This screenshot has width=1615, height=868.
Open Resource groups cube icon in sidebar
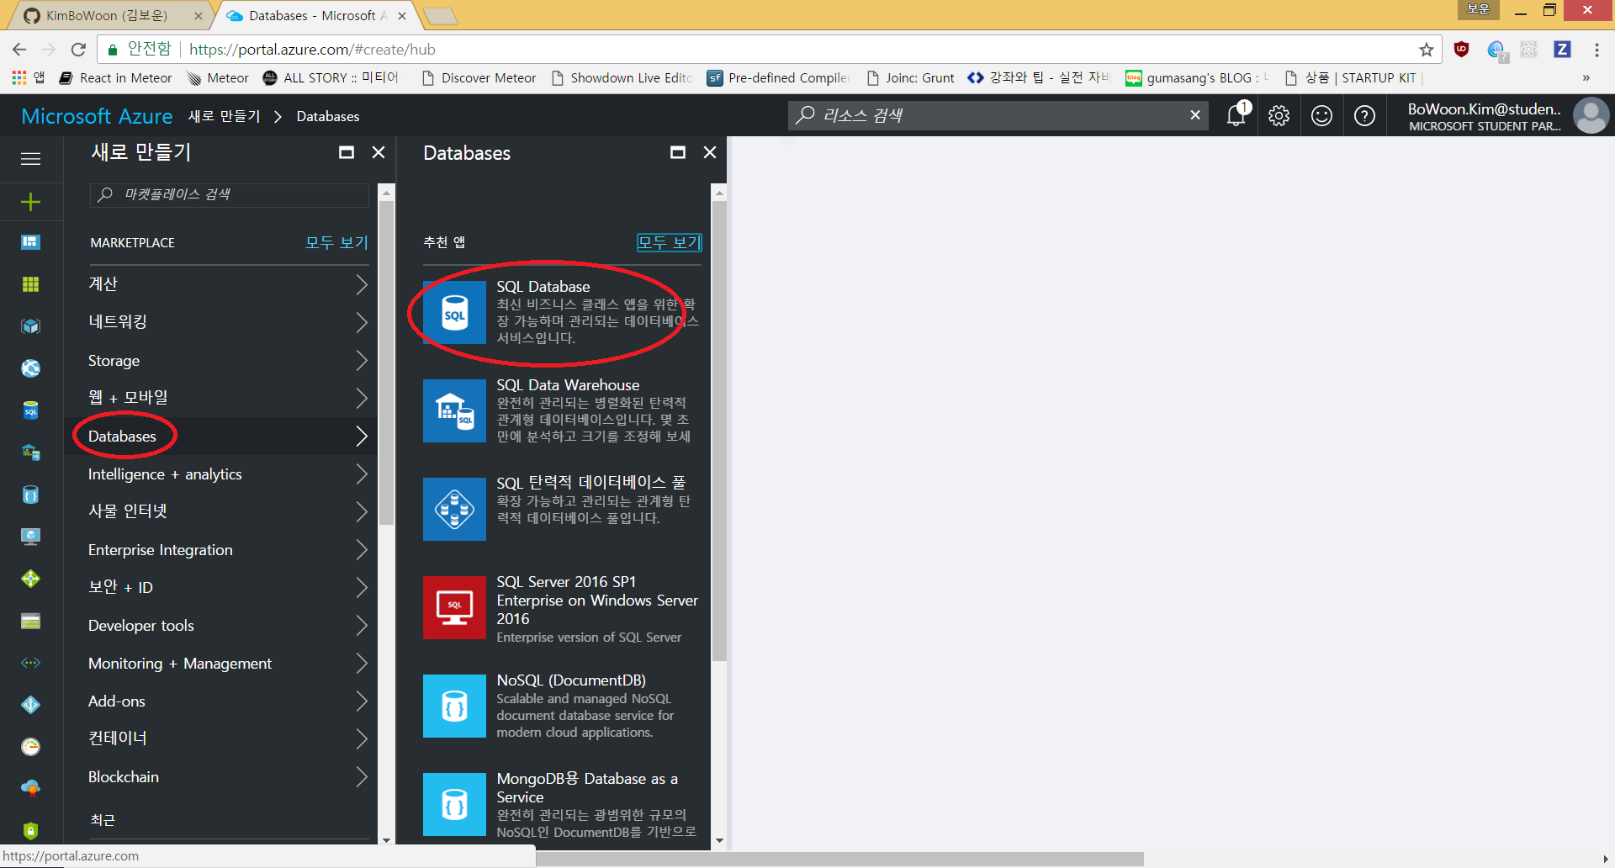pyautogui.click(x=30, y=326)
